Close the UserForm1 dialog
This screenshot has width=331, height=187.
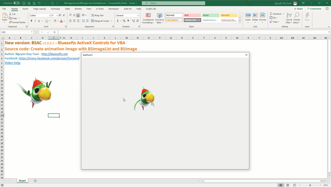click(x=246, y=55)
